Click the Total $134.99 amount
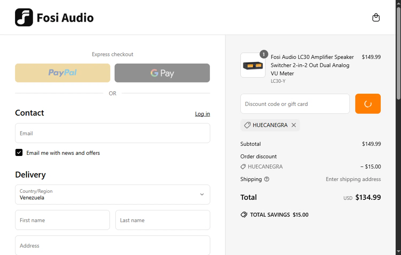The height and width of the screenshot is (255, 401). [368, 197]
